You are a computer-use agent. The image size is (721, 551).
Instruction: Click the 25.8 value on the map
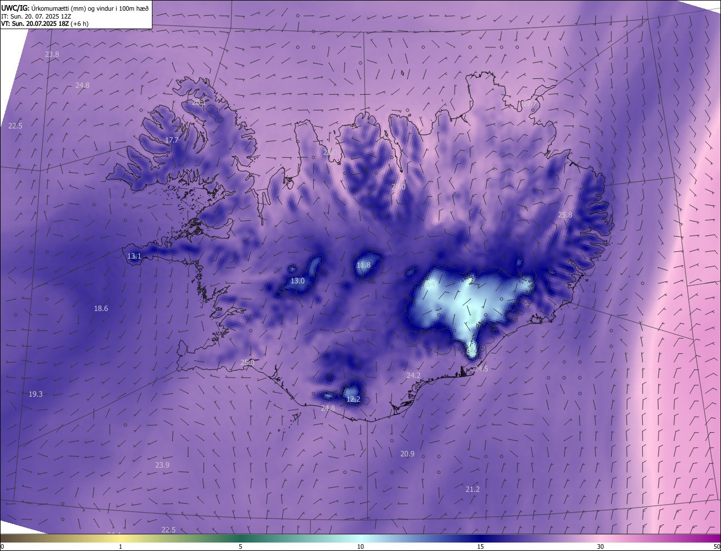pos(565,215)
